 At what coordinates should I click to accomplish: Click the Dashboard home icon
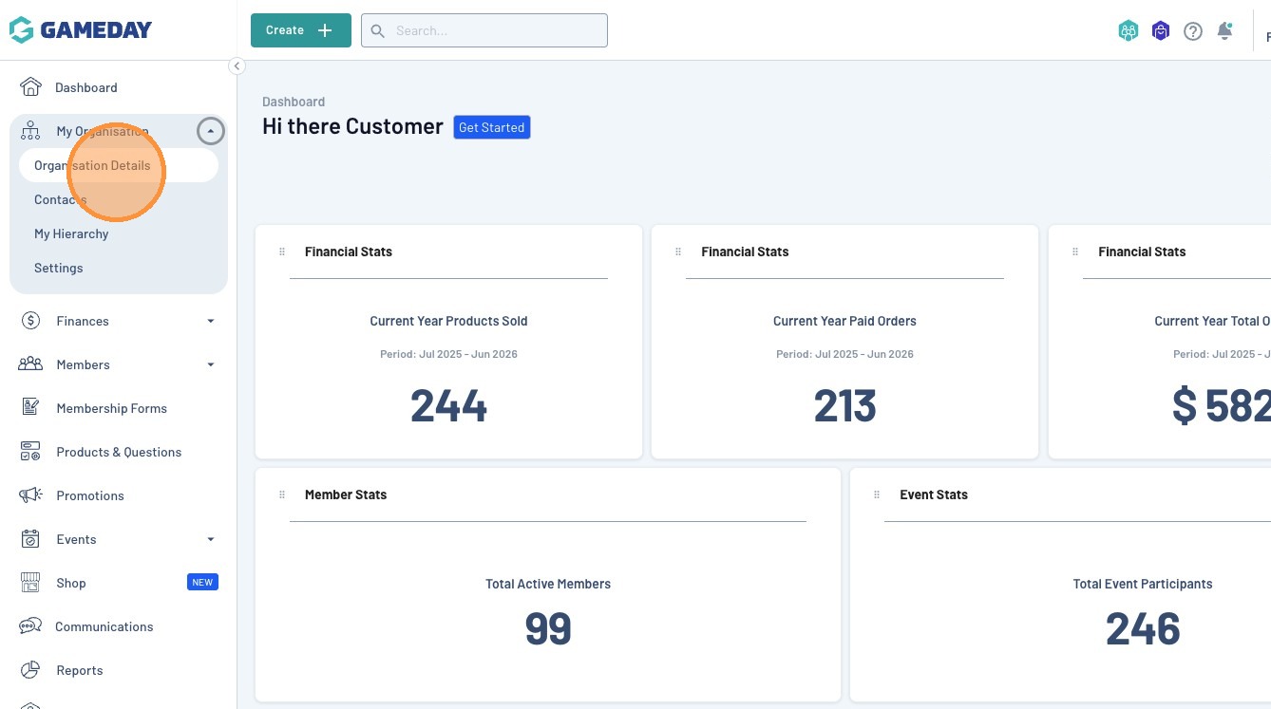pos(30,87)
